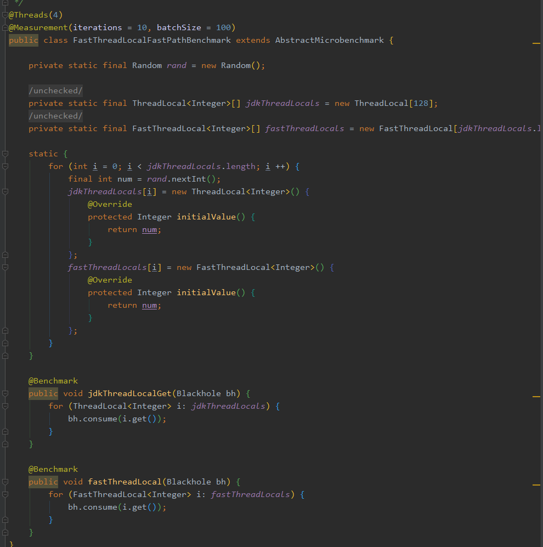Screen dimensions: 543x547
Task: Click @Override inside the FastThreadLocal anonymous class
Action: click(x=110, y=280)
